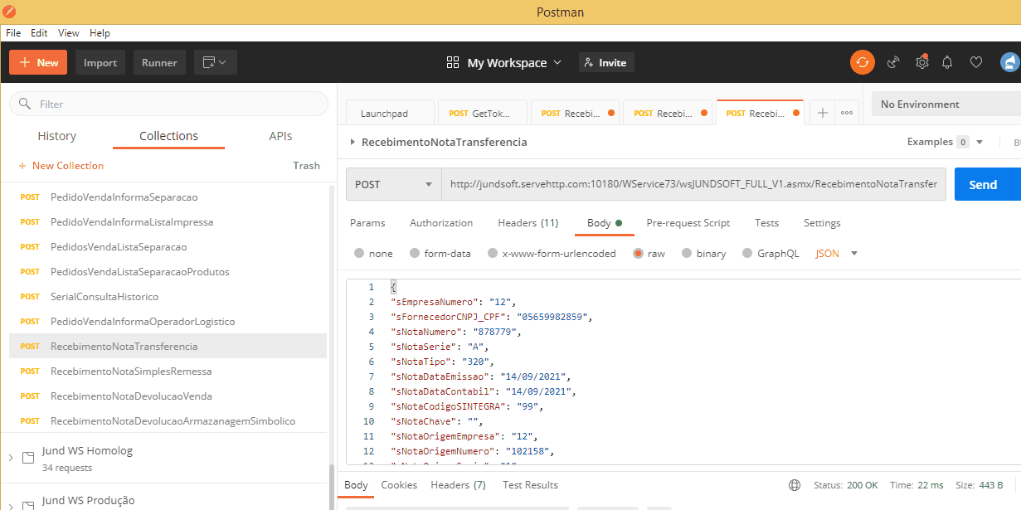Click the orange sync icon in header

(x=863, y=62)
